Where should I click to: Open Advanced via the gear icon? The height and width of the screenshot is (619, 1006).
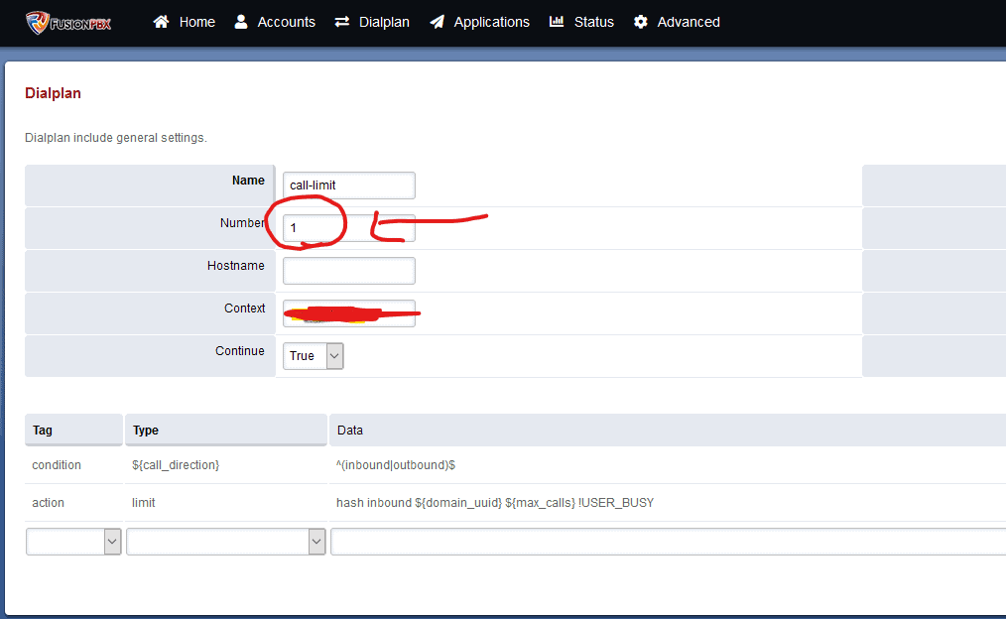pyautogui.click(x=641, y=22)
